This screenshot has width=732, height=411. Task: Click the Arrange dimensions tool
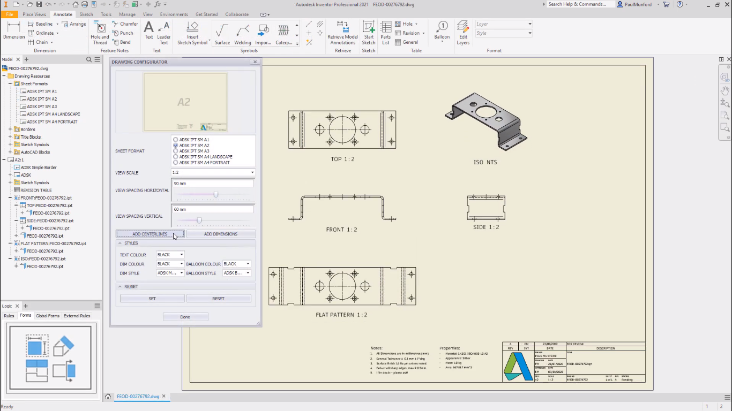(x=74, y=24)
